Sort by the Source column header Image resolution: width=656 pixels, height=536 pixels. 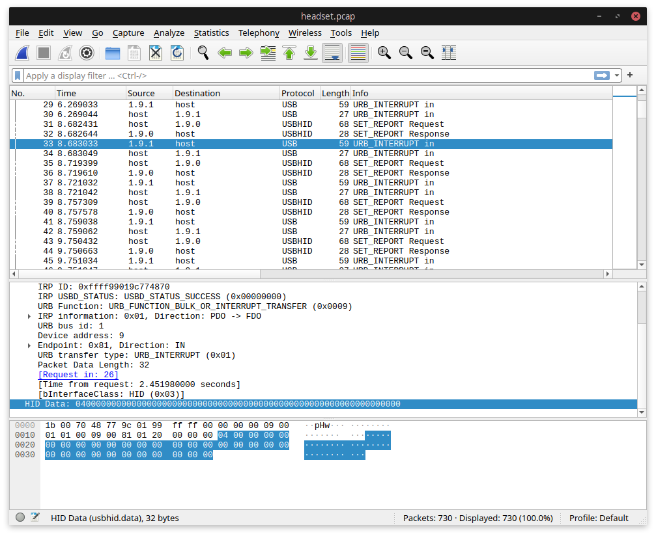point(149,93)
